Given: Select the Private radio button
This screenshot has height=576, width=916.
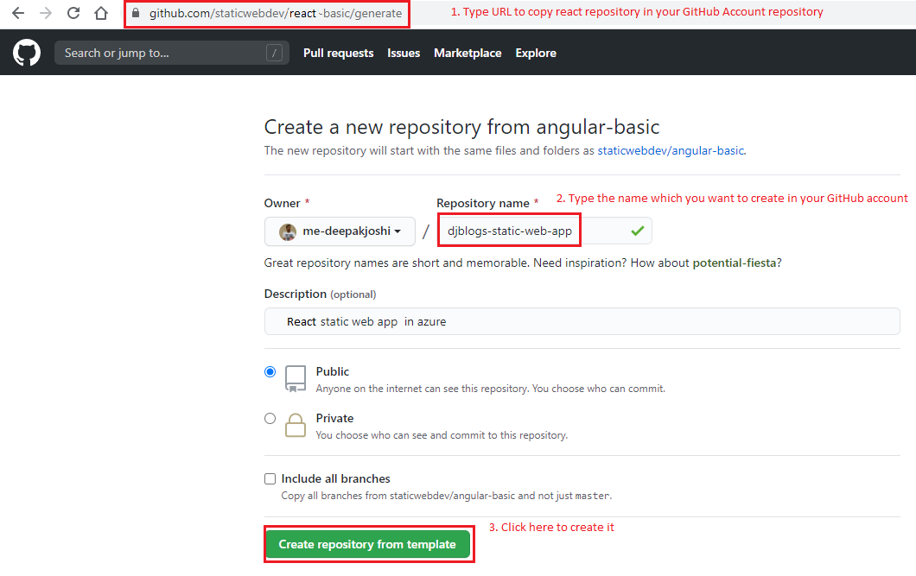Looking at the screenshot, I should pyautogui.click(x=270, y=419).
